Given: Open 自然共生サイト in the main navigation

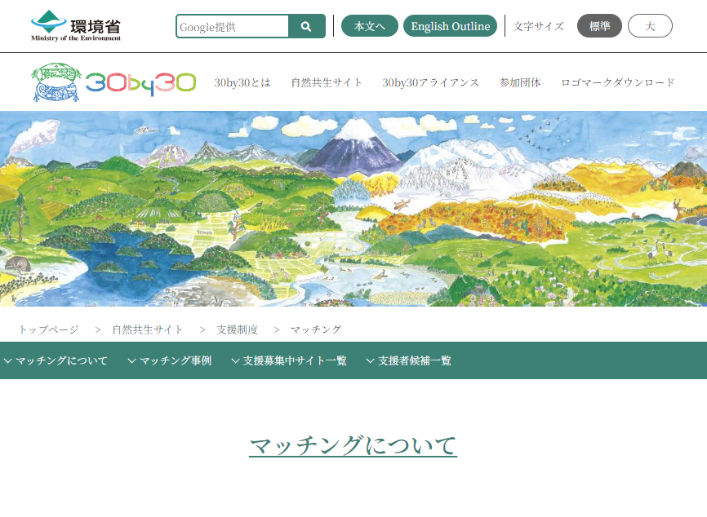Looking at the screenshot, I should (327, 82).
